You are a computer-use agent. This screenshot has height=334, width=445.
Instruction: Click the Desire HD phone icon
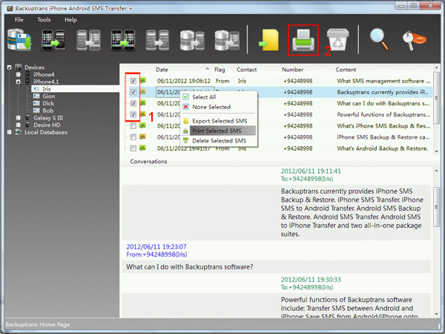(x=27, y=125)
